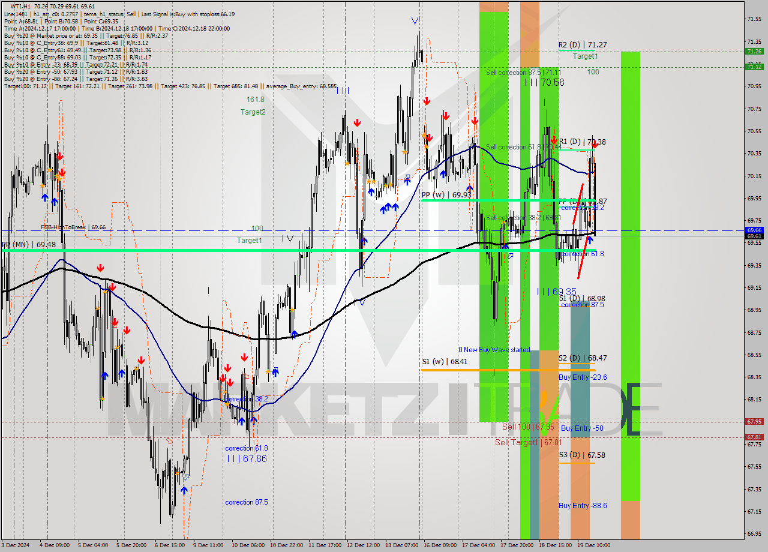Select '0 New Buy Wave started' text
The height and width of the screenshot is (552, 768).
[x=494, y=350]
